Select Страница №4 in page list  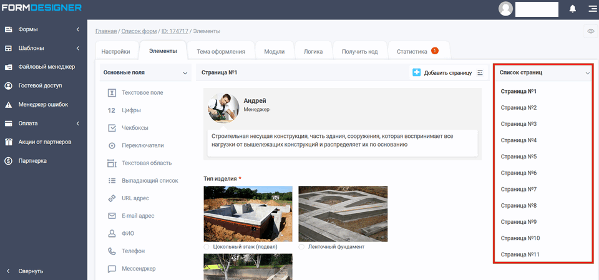pyautogui.click(x=519, y=140)
